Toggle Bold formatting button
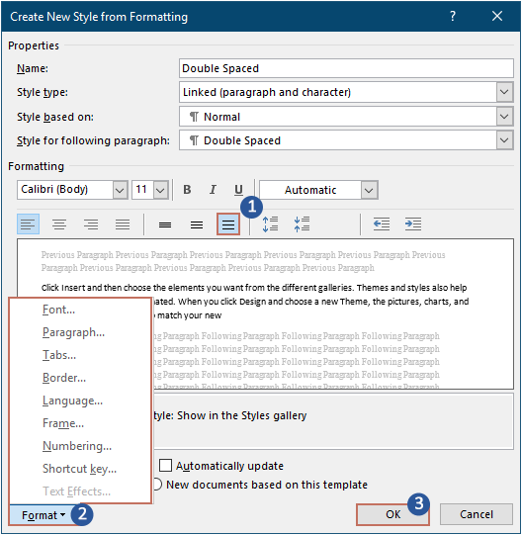The image size is (522, 535). coord(187,190)
